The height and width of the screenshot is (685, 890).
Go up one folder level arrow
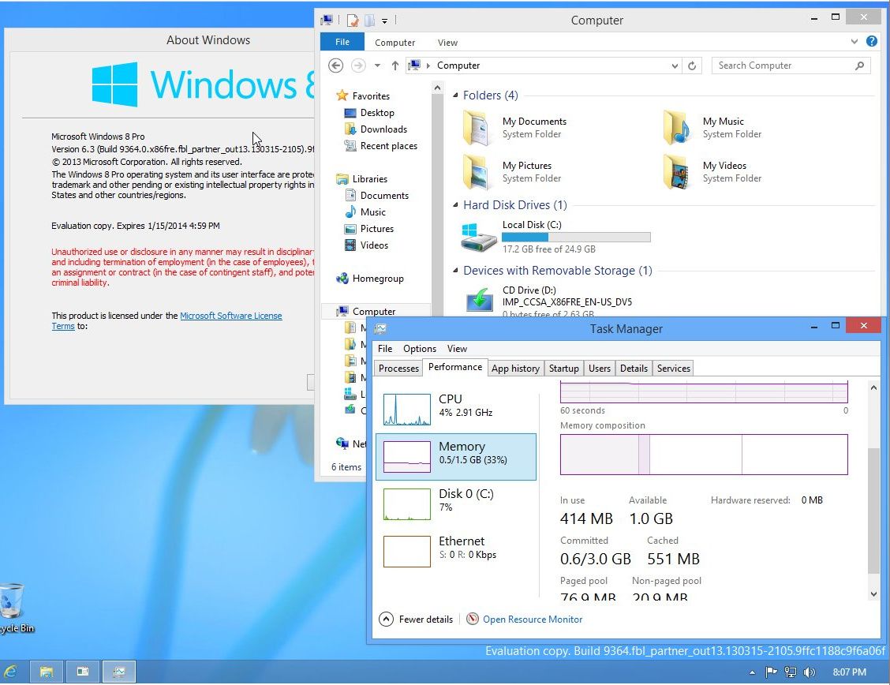395,66
